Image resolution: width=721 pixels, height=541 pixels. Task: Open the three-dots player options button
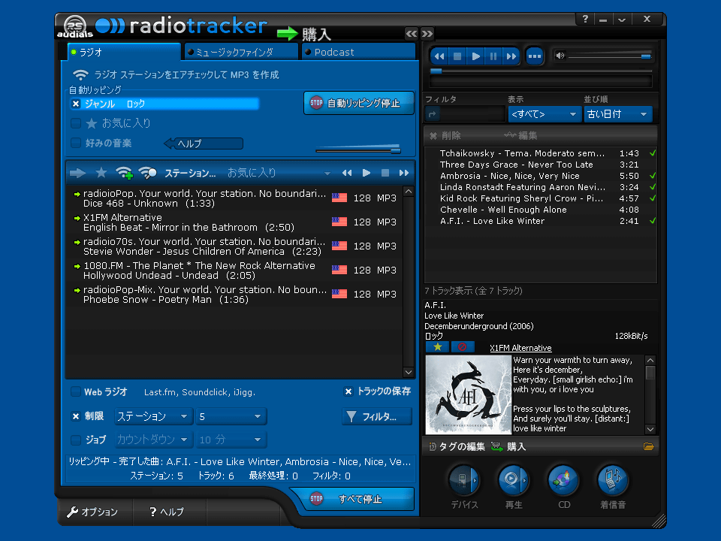point(535,56)
